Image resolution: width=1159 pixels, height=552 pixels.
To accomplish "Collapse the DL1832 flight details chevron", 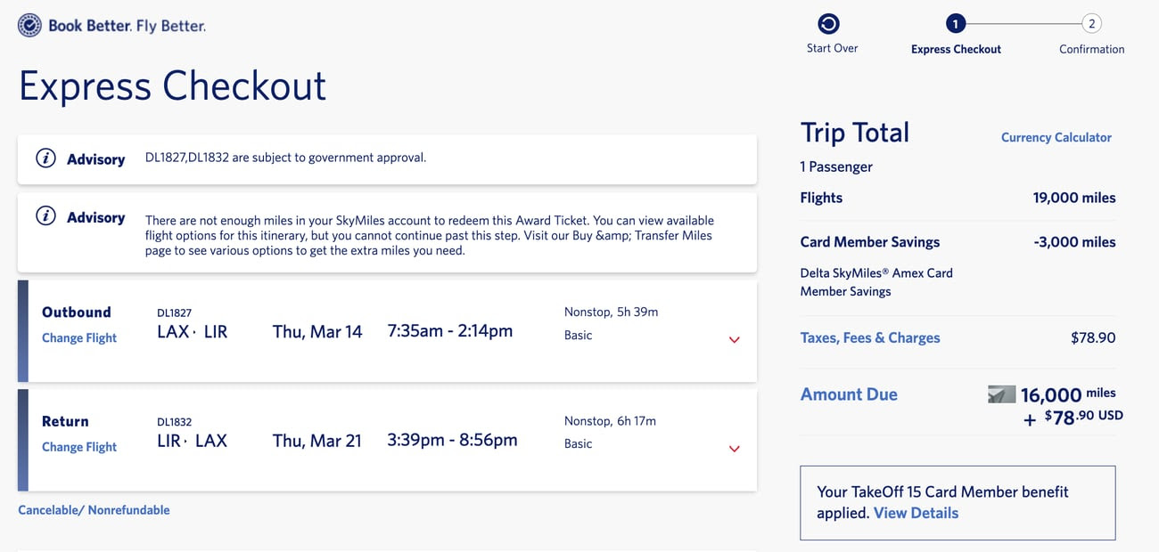I will point(734,449).
